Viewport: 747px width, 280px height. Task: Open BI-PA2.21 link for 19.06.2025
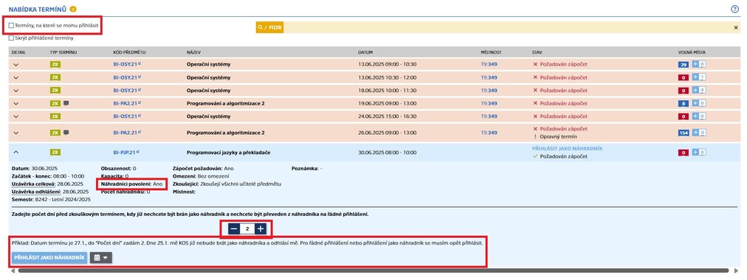coord(127,103)
